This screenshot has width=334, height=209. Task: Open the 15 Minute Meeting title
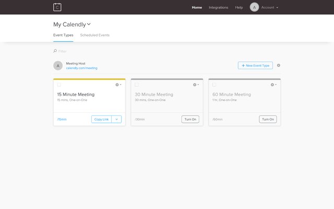coord(76,94)
